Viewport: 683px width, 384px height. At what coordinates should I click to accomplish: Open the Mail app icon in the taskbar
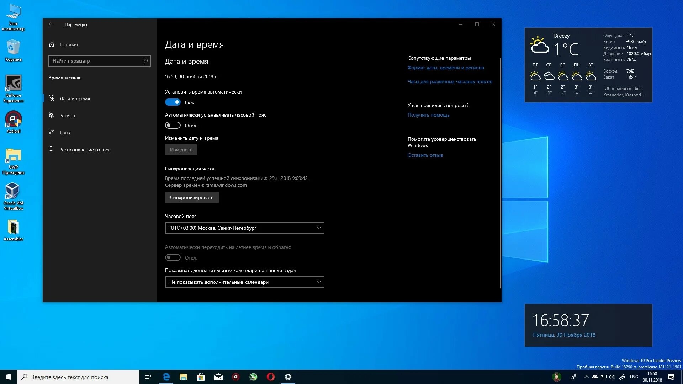218,377
